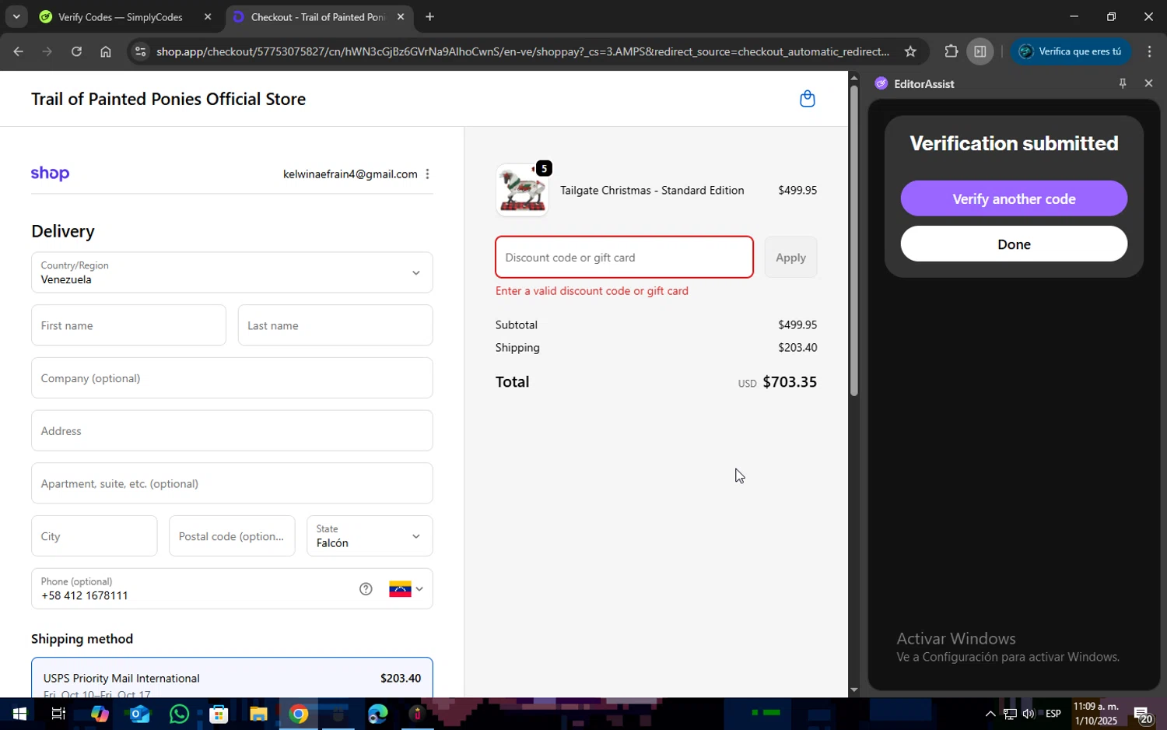Toggle the browser side panel icon
This screenshot has height=730, width=1167.
[x=980, y=51]
